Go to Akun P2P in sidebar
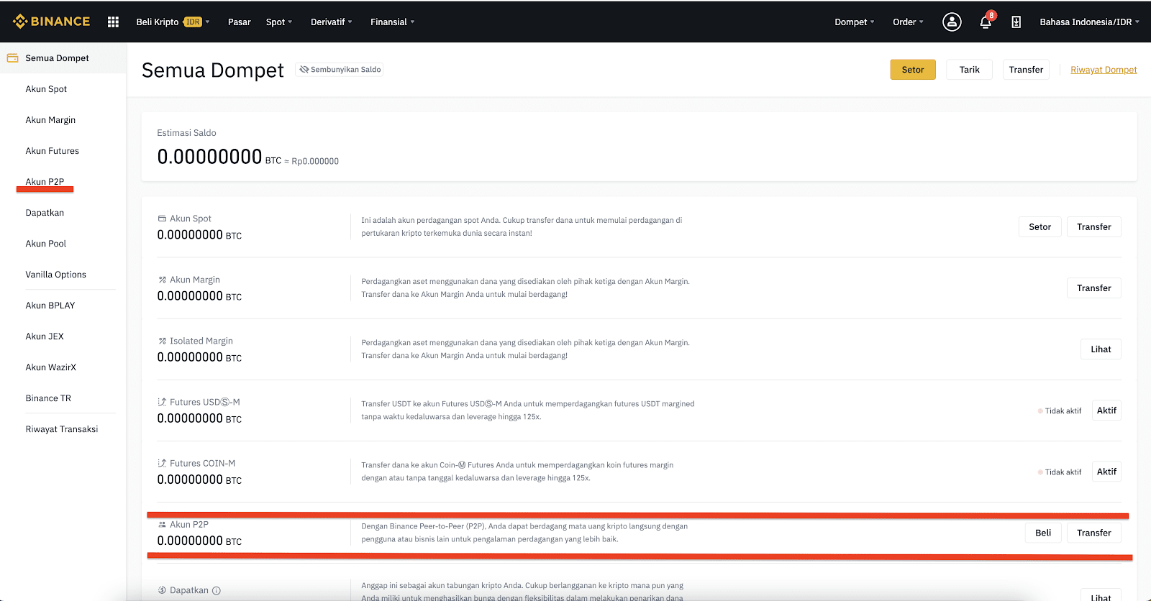 click(x=45, y=182)
